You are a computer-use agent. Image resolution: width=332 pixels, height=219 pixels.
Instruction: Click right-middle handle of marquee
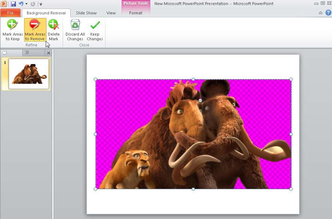[291, 134]
